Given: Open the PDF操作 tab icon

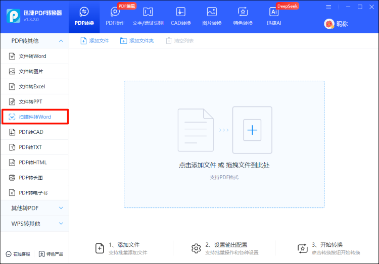Looking at the screenshot, I should [115, 12].
